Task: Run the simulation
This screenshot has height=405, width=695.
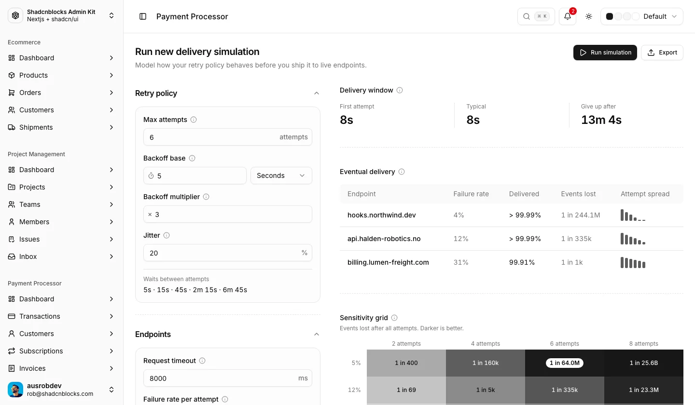Action: (605, 53)
